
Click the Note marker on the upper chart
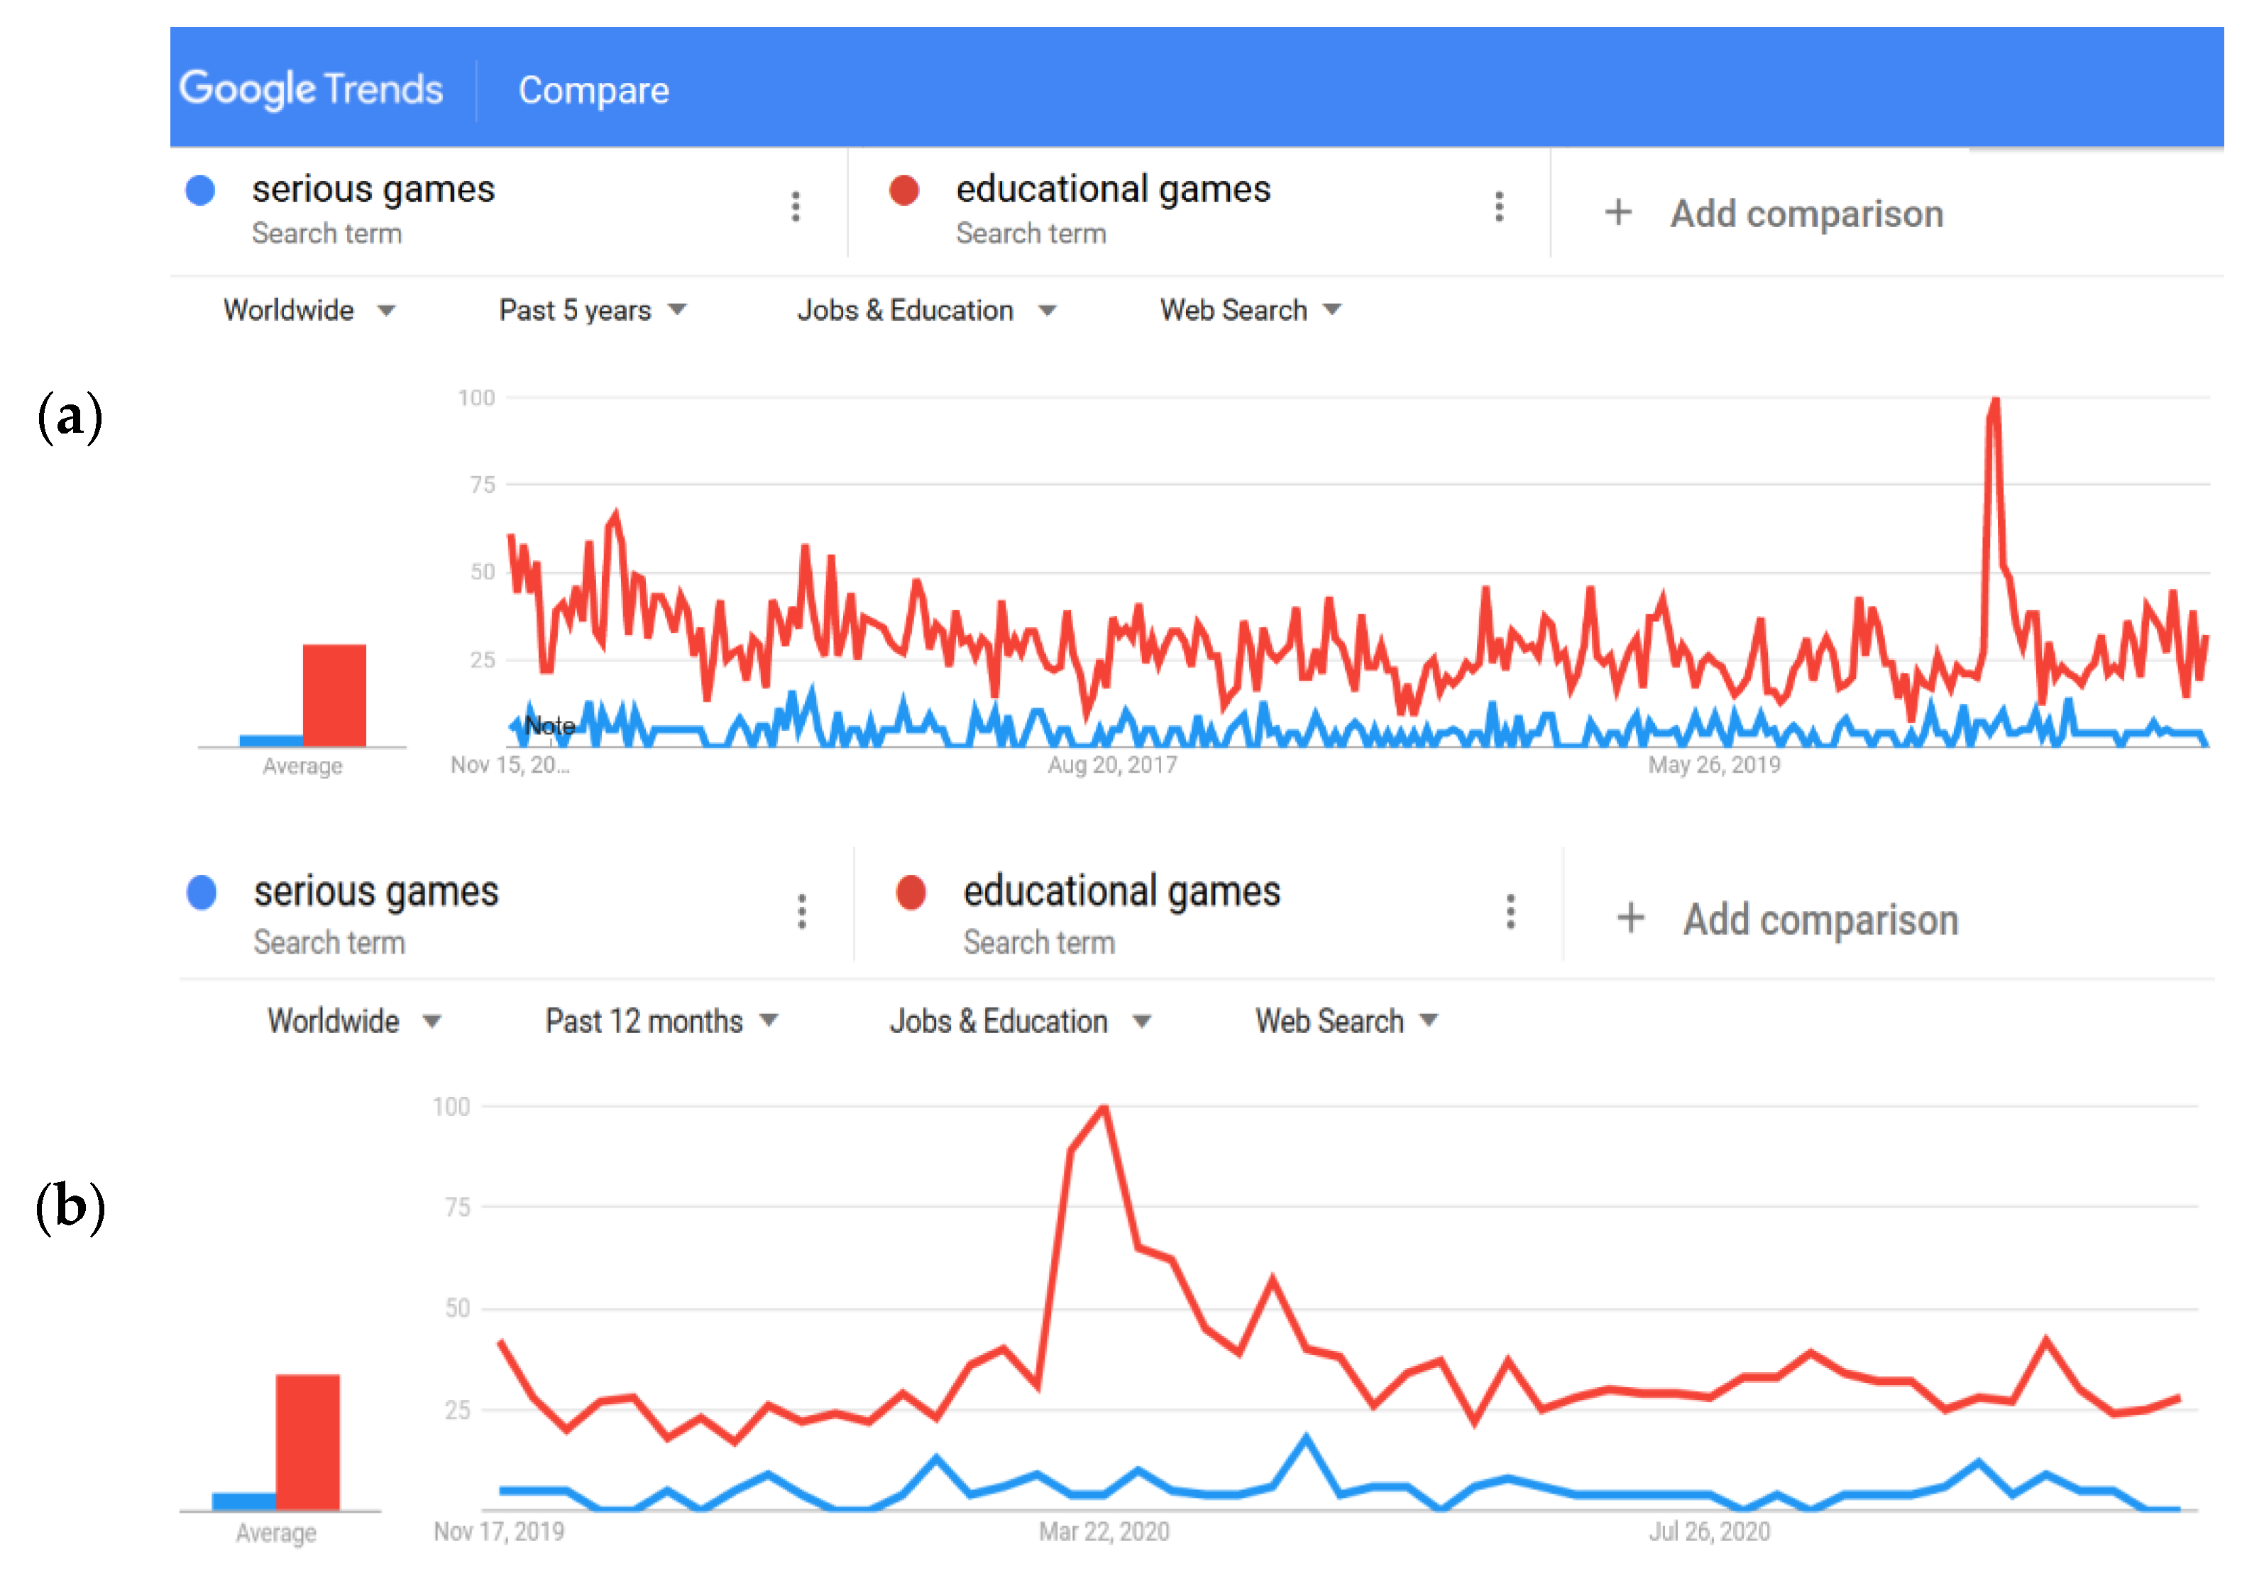(549, 727)
